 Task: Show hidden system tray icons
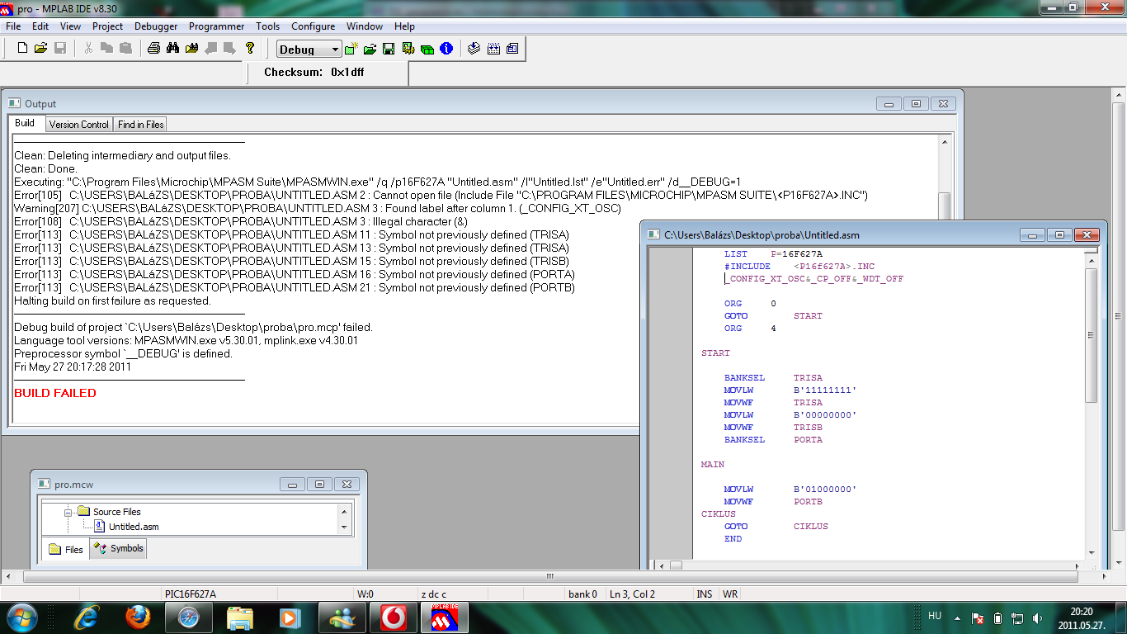click(957, 618)
